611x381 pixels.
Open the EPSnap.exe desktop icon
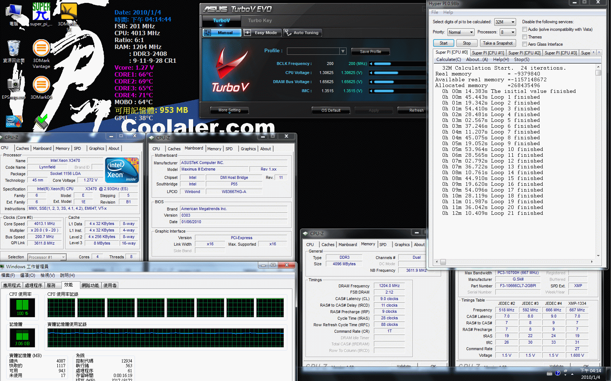[14, 87]
